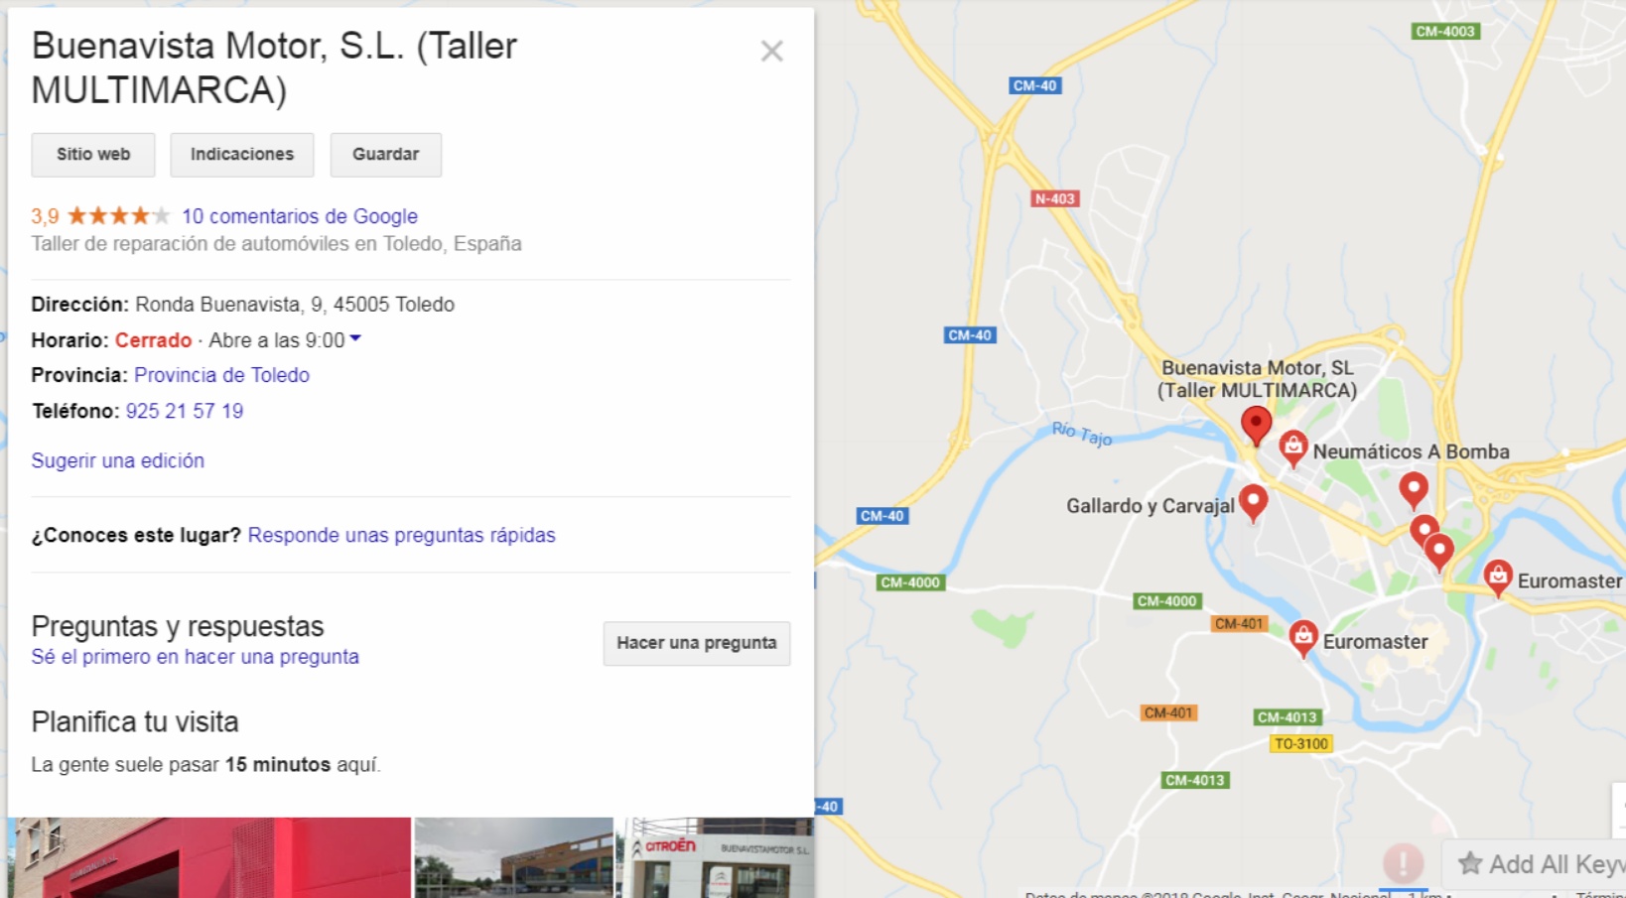Click the unlabeled pin below Neumáticos A Bomba
The height and width of the screenshot is (898, 1626).
point(1414,490)
